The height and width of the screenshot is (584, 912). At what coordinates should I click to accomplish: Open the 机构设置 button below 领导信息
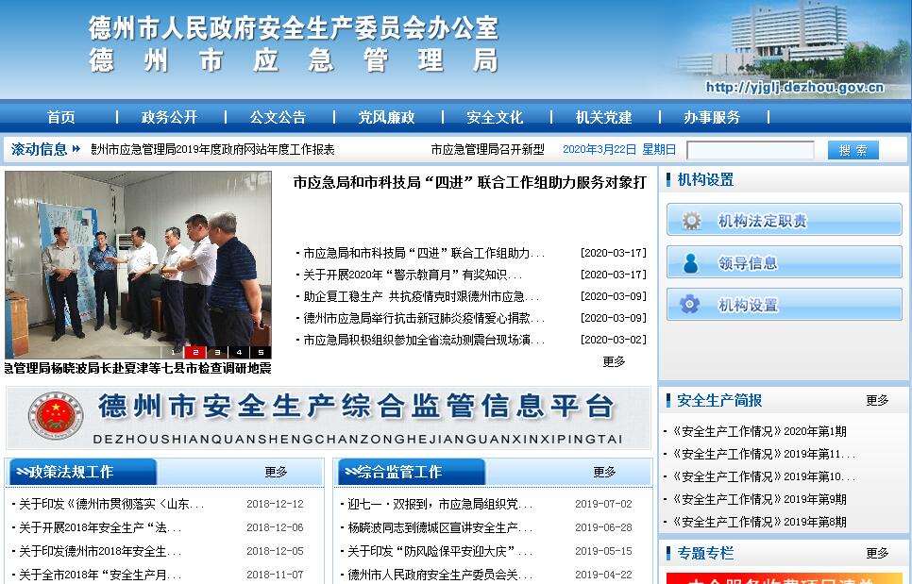784,305
